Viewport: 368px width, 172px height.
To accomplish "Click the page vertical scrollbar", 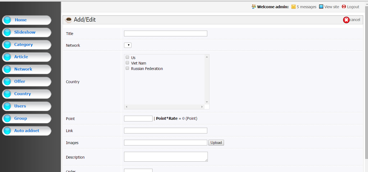I will pos(366,82).
